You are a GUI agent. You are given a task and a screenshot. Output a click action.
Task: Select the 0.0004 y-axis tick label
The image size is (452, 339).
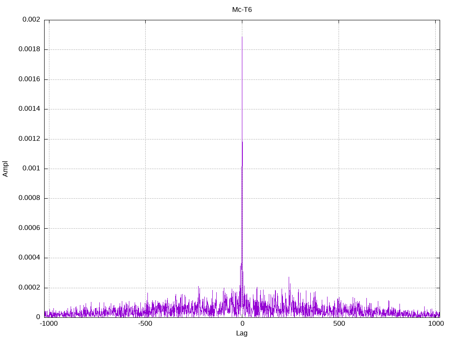tap(29, 258)
